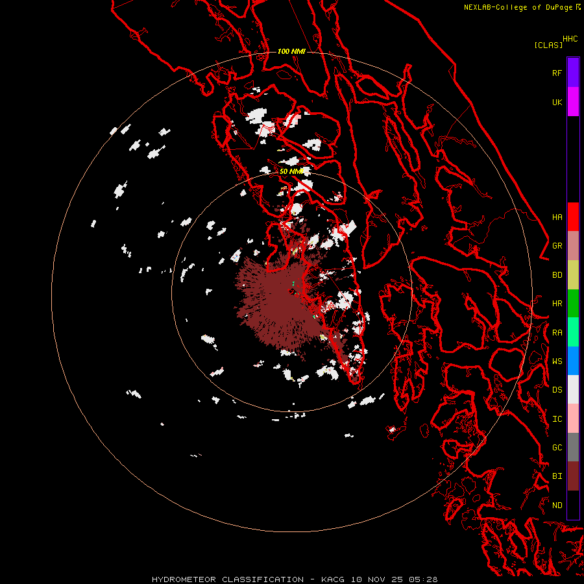Click the 10 NOV 25 date text
Viewport: 584px width, 584px height.
tap(377, 579)
